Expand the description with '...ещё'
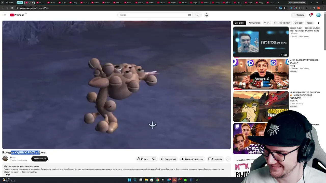 tap(7, 175)
